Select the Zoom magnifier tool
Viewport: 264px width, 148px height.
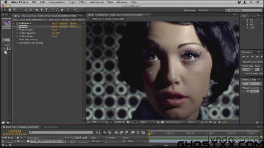pos(15,10)
